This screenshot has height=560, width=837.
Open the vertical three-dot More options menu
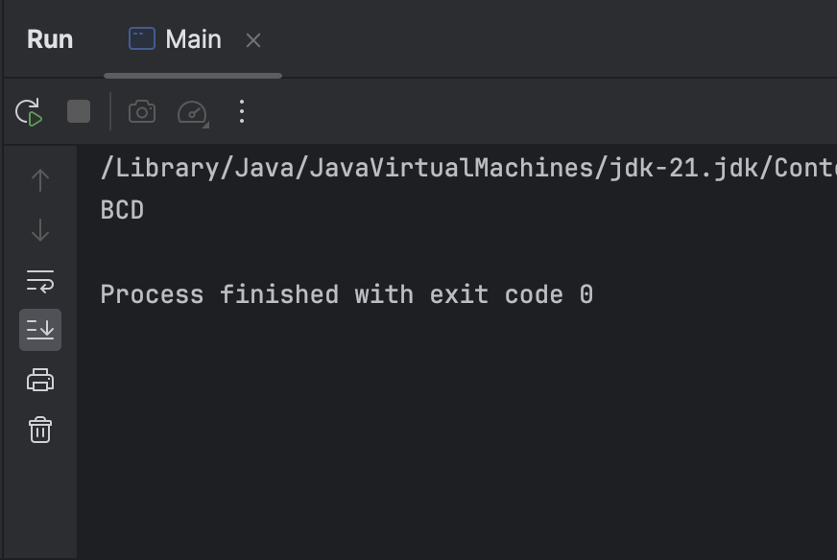tap(242, 111)
